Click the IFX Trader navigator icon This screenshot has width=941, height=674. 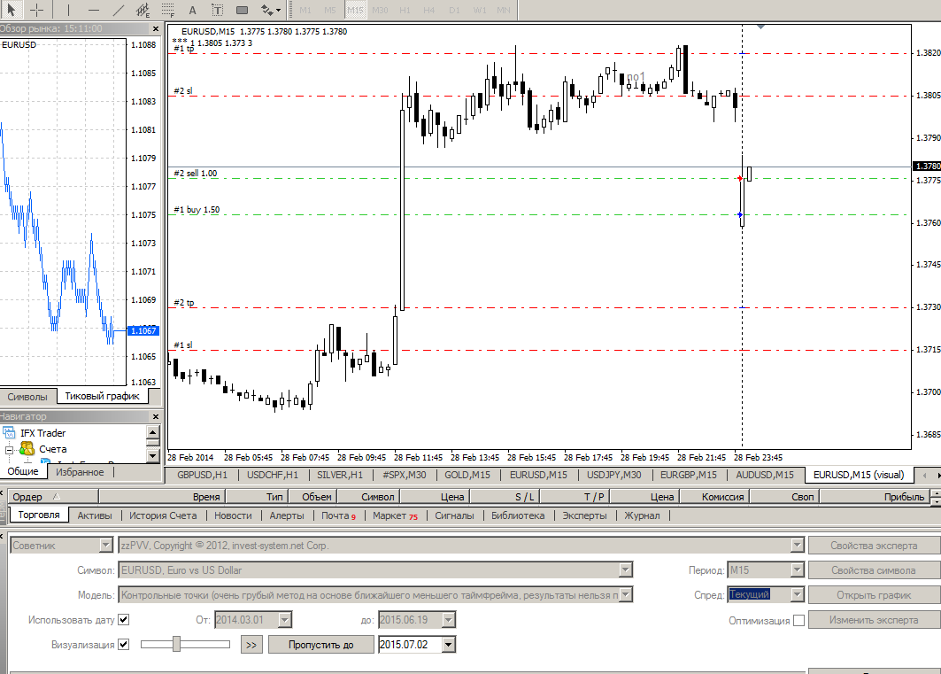point(9,433)
